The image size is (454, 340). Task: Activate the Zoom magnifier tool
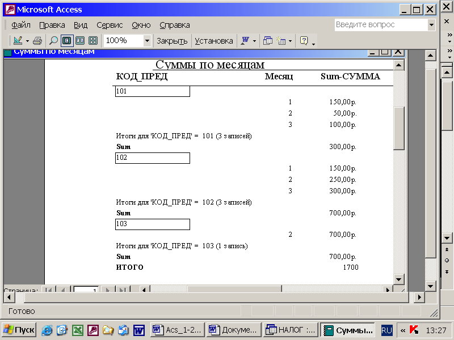53,40
